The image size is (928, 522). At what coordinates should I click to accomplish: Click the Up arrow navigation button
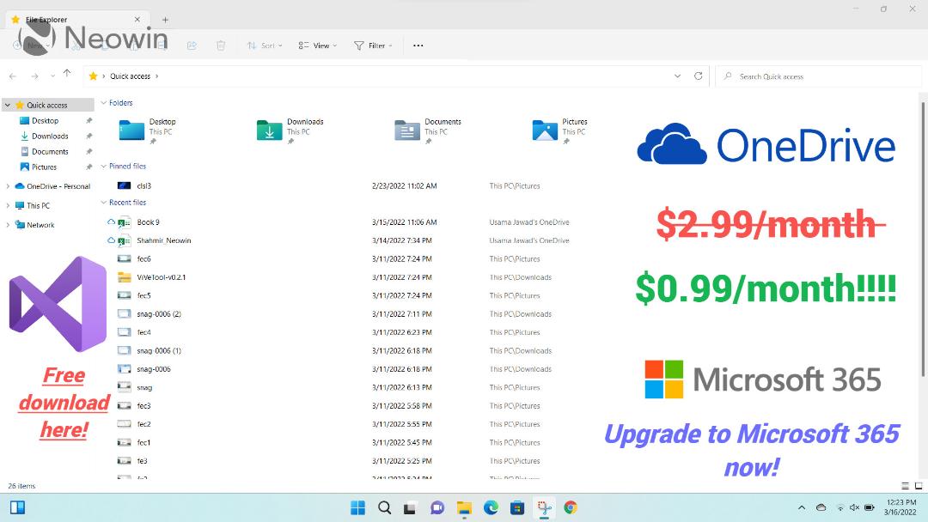[x=67, y=73]
